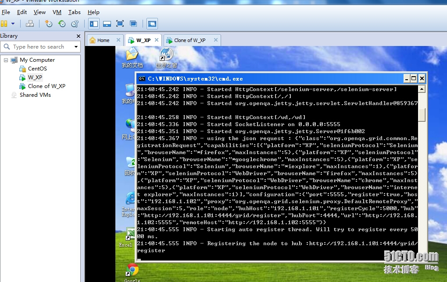Click the Suspend (pause) VM toolbar icon
Viewport: 447px width, 282px height.
coord(4,24)
